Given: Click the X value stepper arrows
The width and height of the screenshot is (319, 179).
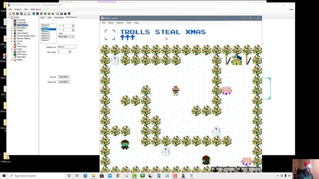Looking at the screenshot, I should tap(73, 25).
